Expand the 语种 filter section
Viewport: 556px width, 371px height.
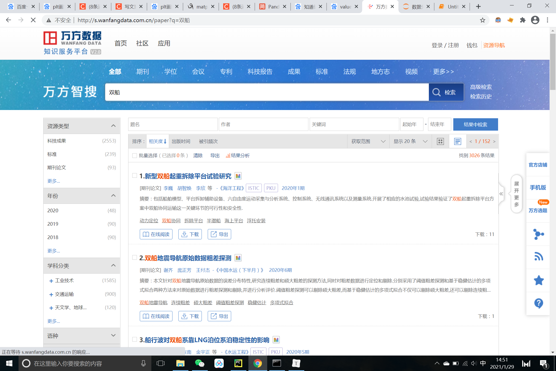click(x=113, y=335)
